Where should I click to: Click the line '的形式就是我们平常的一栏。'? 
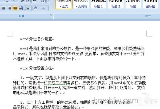(x=37, y=93)
